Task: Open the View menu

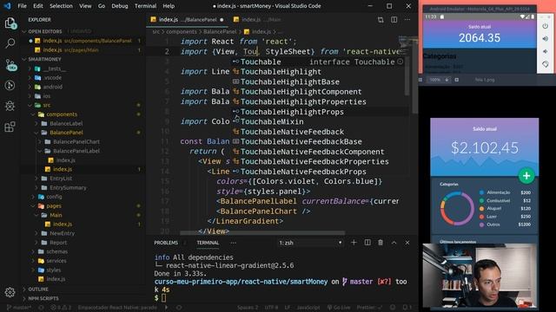Action: (x=85, y=6)
